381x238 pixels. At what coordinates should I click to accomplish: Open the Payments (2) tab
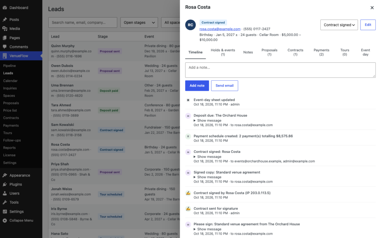pyautogui.click(x=321, y=52)
